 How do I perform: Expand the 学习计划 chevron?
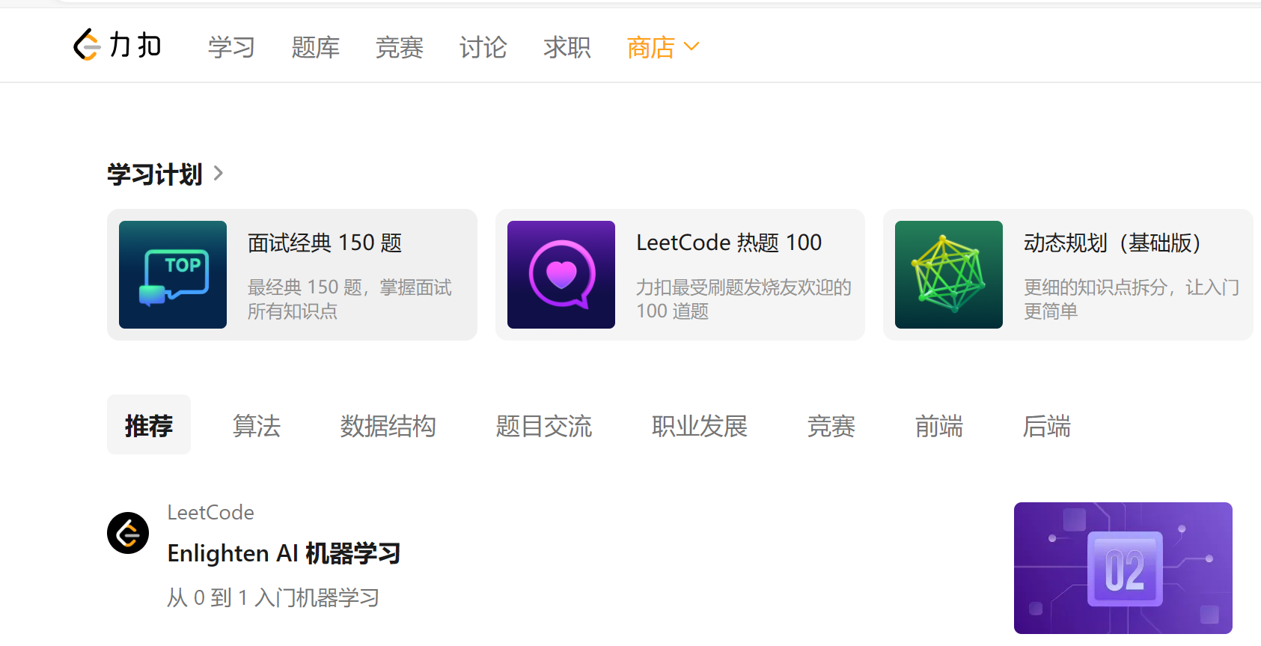click(219, 174)
